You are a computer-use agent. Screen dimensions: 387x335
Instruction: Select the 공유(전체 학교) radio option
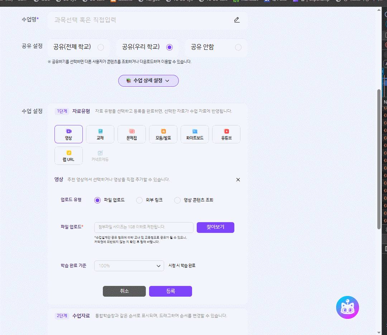click(x=101, y=47)
